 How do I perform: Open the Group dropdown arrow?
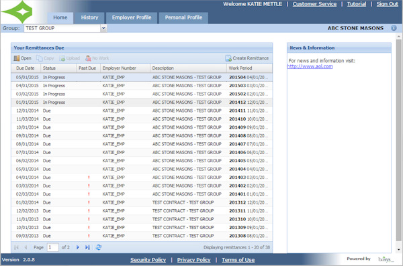click(x=103, y=28)
